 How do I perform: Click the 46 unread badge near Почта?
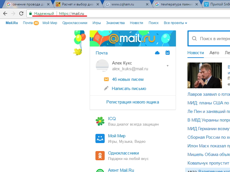(36, 23)
